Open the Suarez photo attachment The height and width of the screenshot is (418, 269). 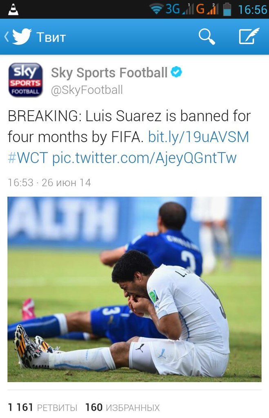134,289
